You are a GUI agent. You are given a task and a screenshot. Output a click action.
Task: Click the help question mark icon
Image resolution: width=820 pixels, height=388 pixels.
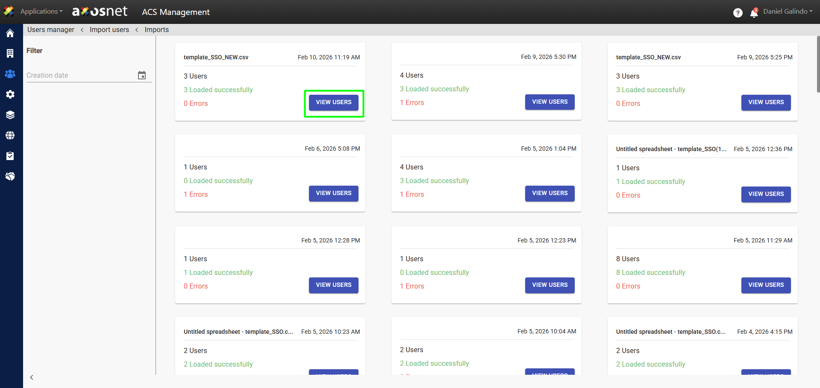[738, 13]
